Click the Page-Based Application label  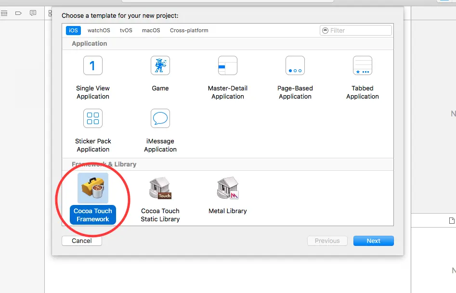click(x=295, y=92)
